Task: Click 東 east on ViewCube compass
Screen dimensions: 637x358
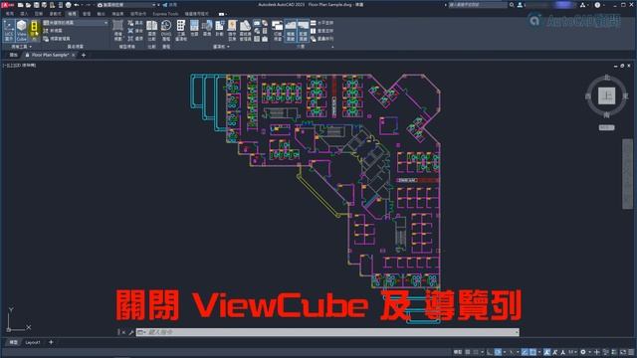Action: (625, 95)
